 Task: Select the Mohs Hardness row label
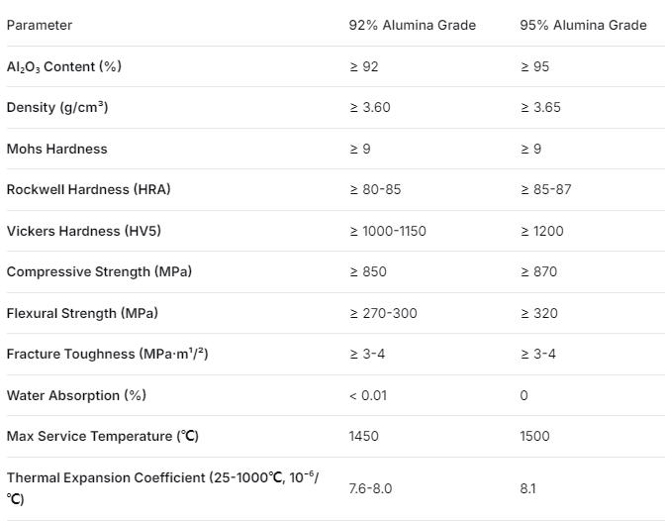coord(56,149)
